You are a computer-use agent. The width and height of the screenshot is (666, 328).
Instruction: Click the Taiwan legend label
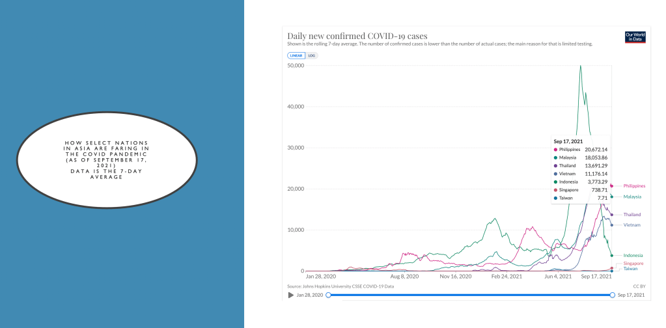tap(630, 268)
